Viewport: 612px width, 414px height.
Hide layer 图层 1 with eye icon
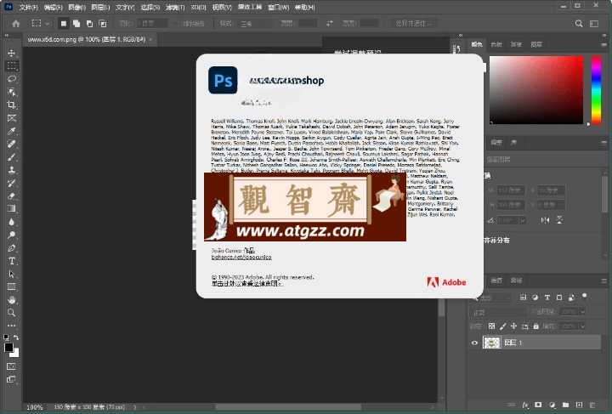click(x=474, y=343)
